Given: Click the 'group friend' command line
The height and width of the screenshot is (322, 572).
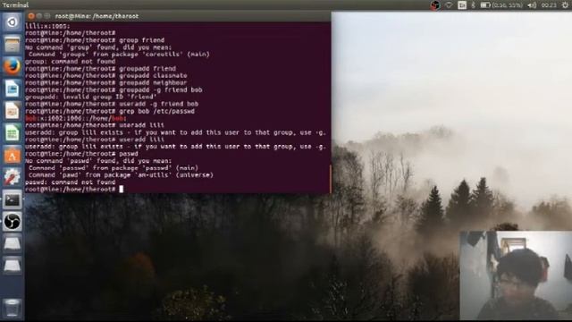Looking at the screenshot, I should [x=95, y=40].
